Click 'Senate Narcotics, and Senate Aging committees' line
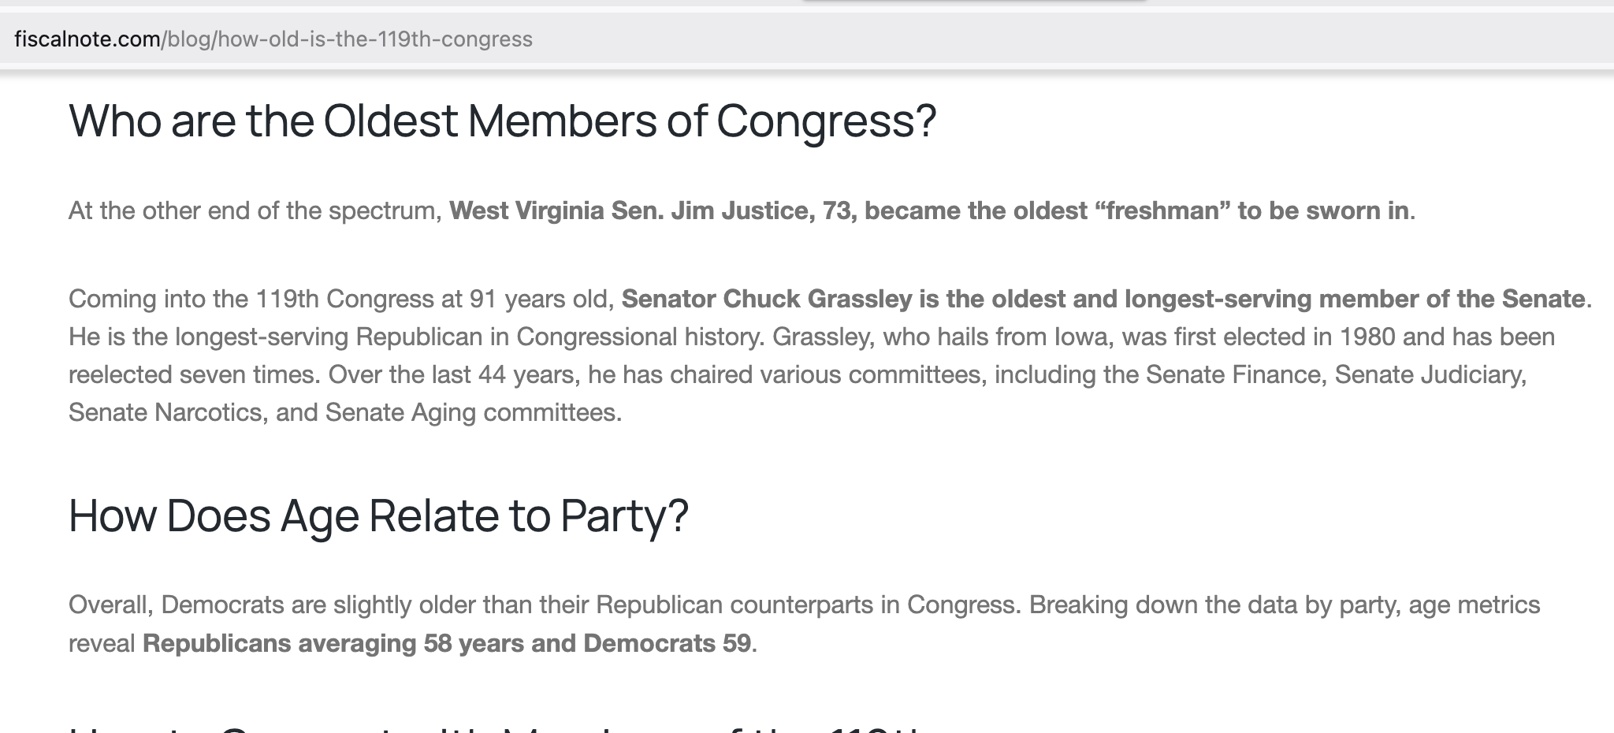Viewport: 1614px width, 733px height. tap(345, 412)
